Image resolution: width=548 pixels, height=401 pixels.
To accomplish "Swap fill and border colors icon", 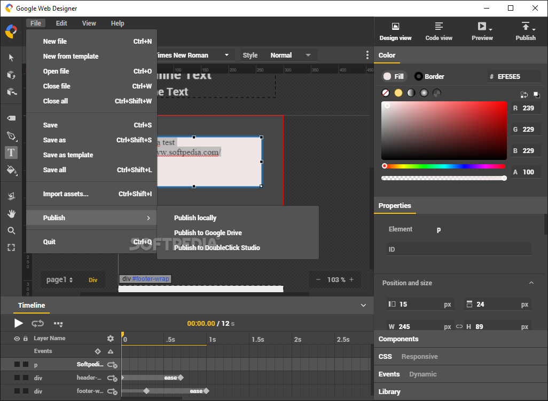I will coord(524,94).
